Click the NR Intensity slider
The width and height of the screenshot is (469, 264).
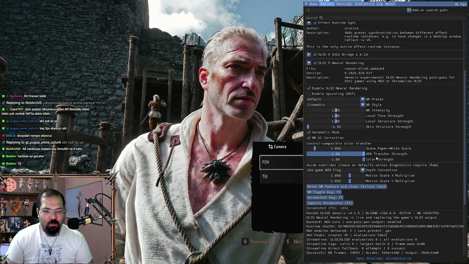[336, 110]
